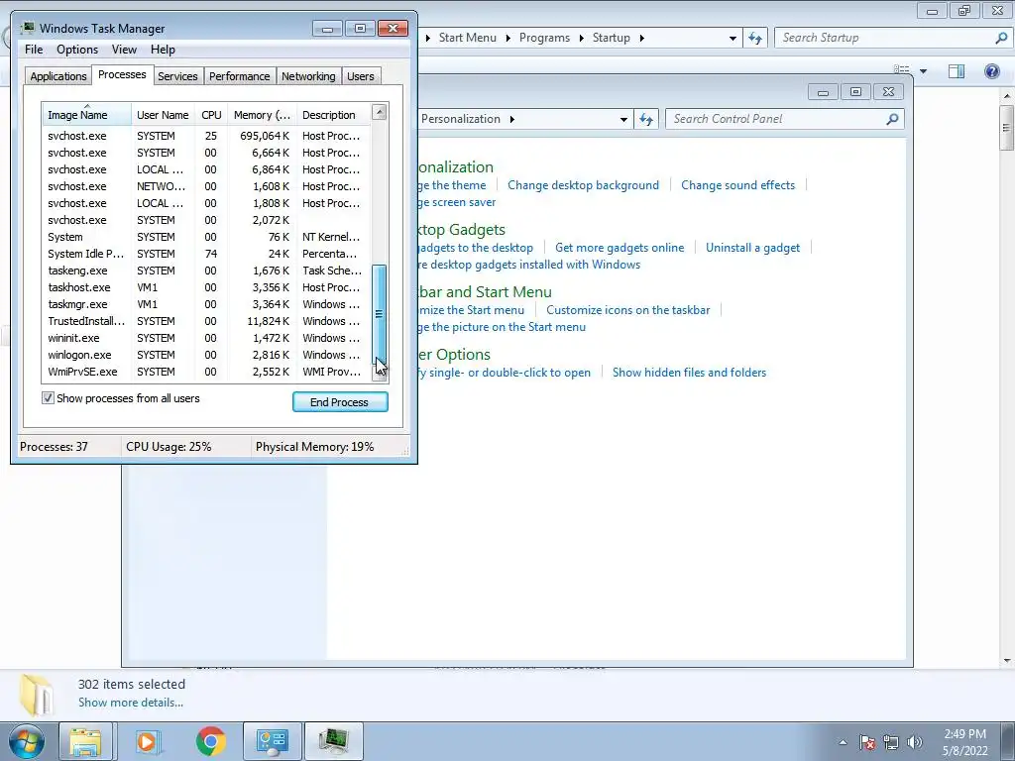This screenshot has height=761, width=1015.
Task: Open Windows Explorer from the taskbar
Action: (x=85, y=741)
